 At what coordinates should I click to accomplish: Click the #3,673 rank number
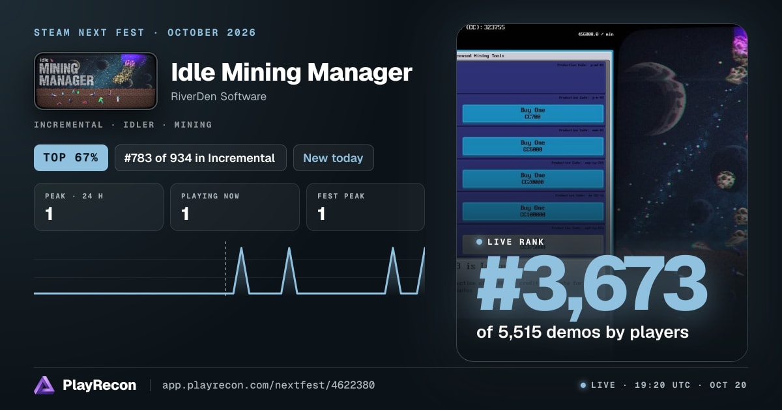coord(592,285)
